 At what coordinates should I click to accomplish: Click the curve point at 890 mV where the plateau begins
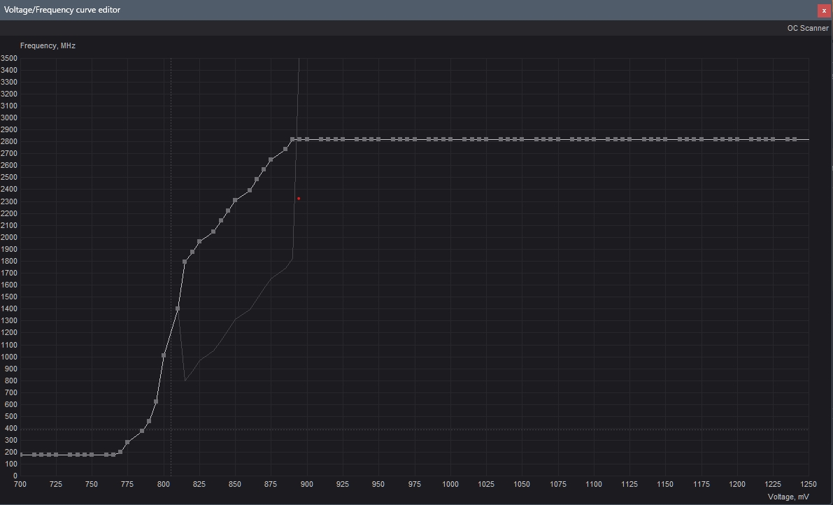click(292, 139)
